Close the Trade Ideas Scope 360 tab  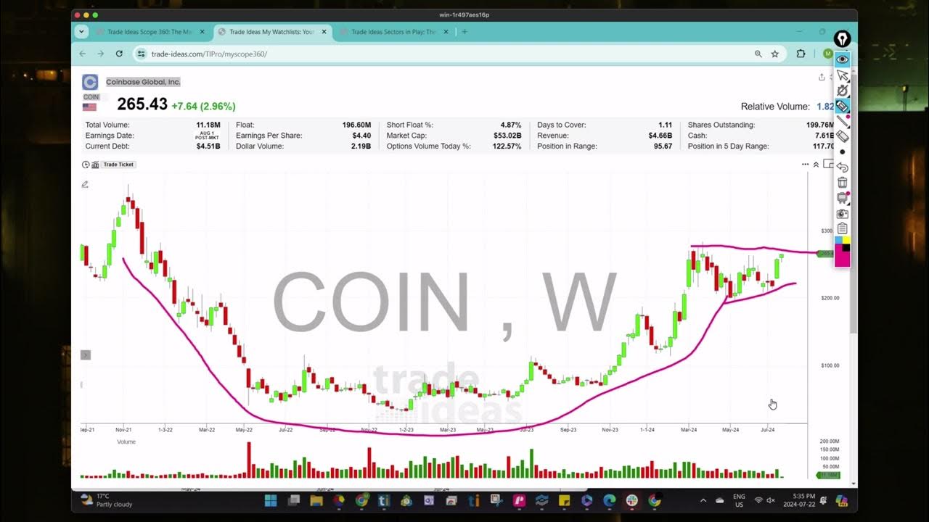(x=202, y=32)
